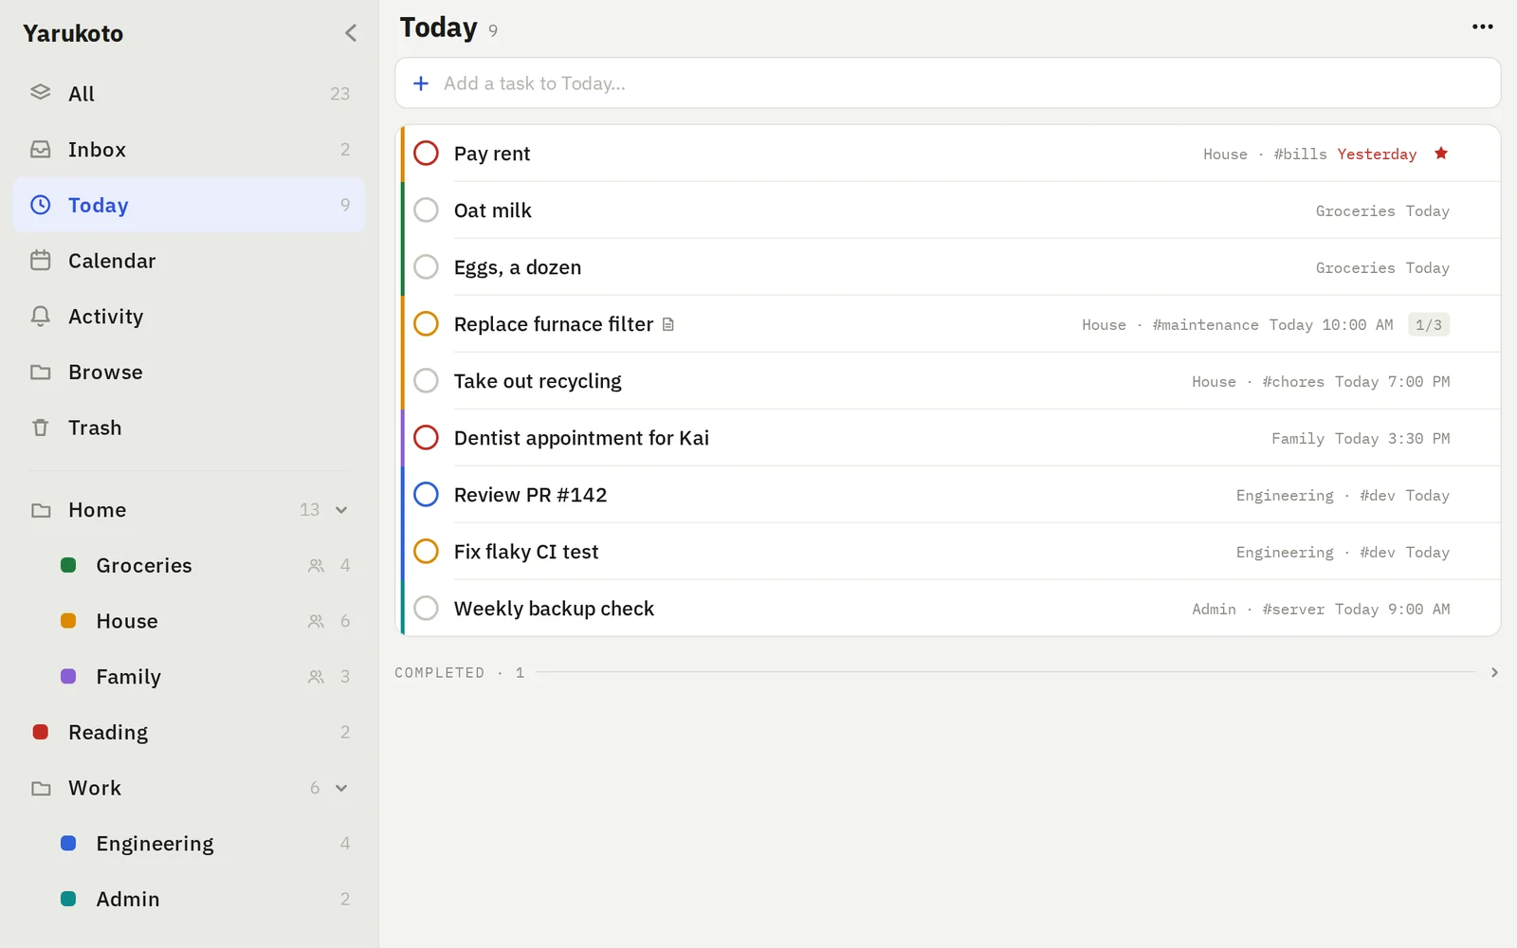Viewport: 1517px width, 948px height.
Task: Open the note icon on Replace furnace filter
Action: click(668, 324)
